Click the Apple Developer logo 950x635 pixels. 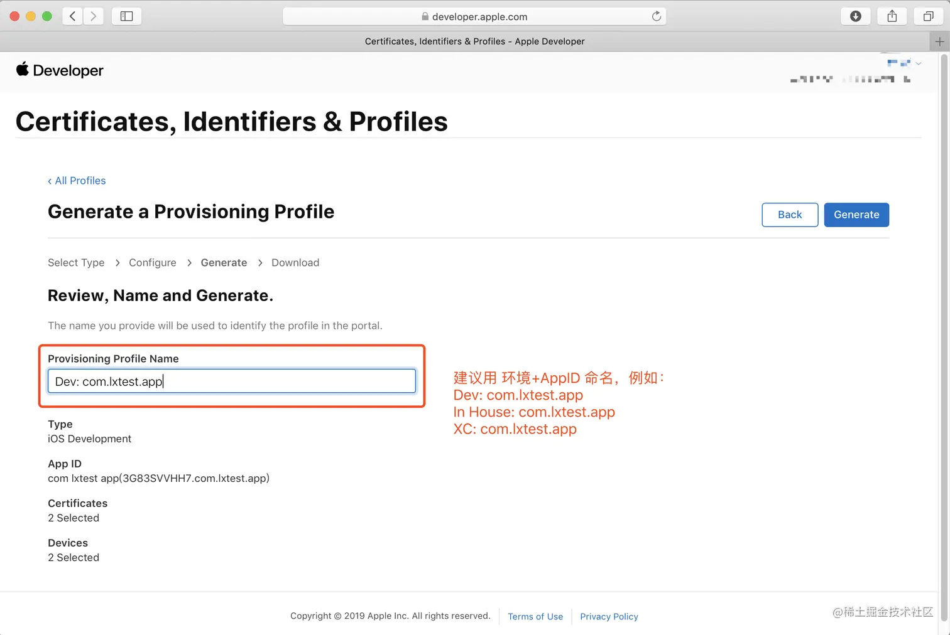[x=60, y=70]
